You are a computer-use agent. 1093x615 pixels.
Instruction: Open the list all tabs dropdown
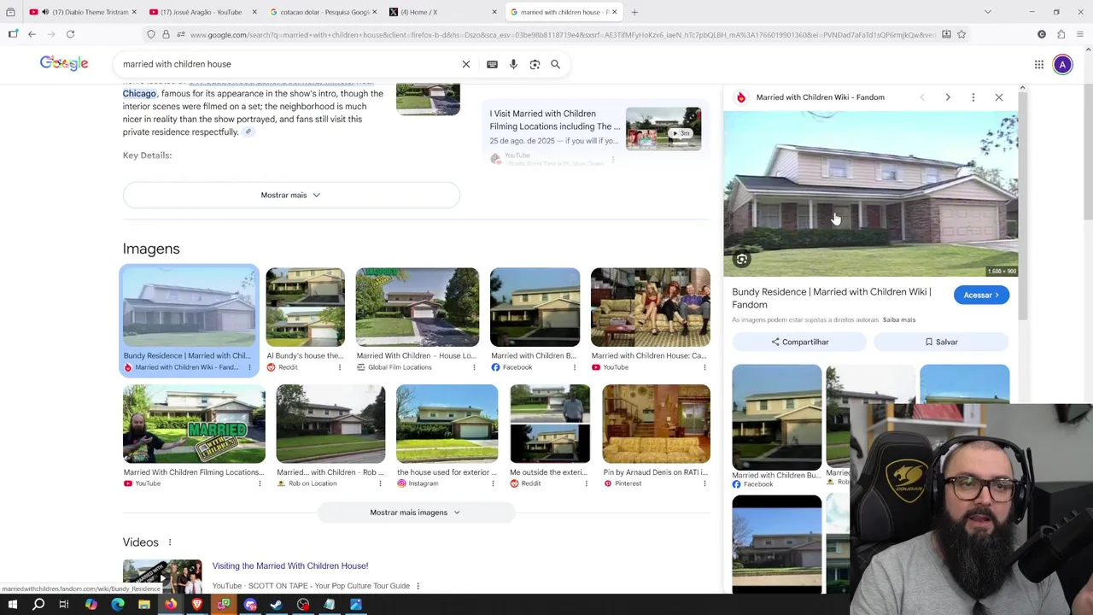click(x=988, y=12)
